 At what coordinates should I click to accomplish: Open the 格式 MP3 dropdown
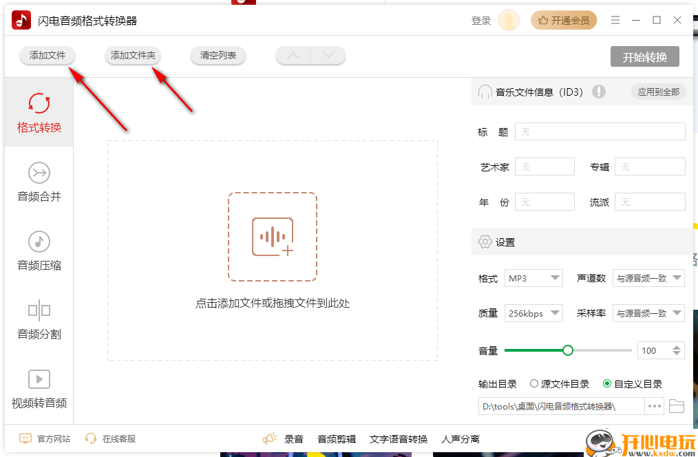tap(533, 278)
